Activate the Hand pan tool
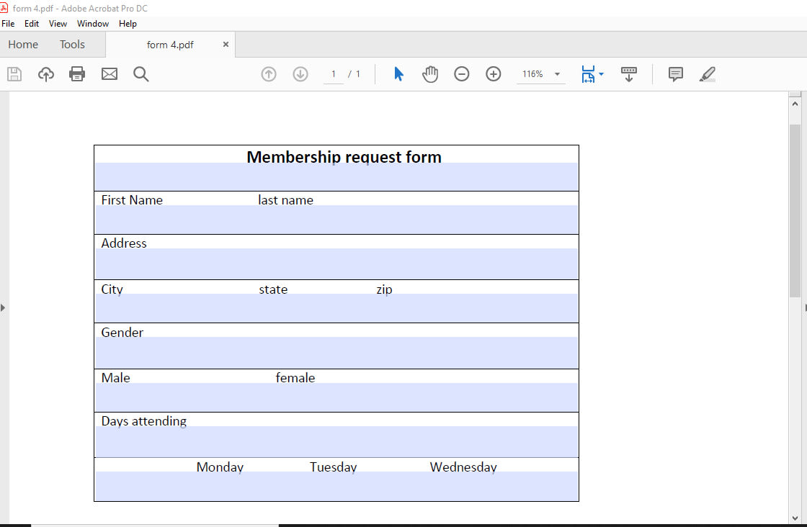Image resolution: width=807 pixels, height=527 pixels. click(430, 74)
